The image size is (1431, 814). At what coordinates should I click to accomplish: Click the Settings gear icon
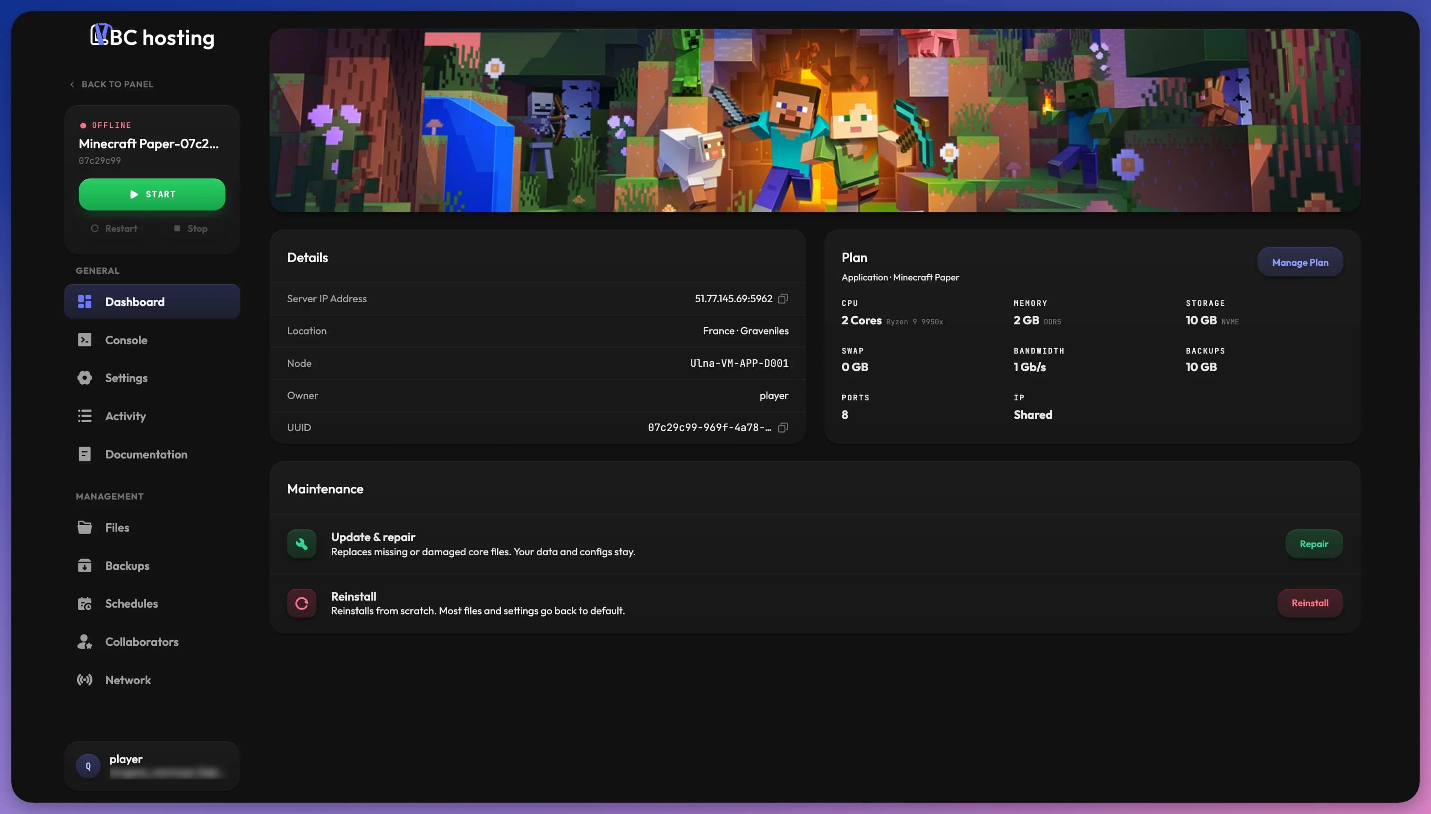click(x=85, y=378)
